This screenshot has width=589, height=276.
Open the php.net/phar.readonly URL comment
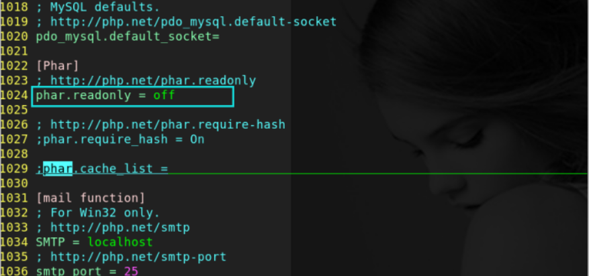click(x=153, y=81)
